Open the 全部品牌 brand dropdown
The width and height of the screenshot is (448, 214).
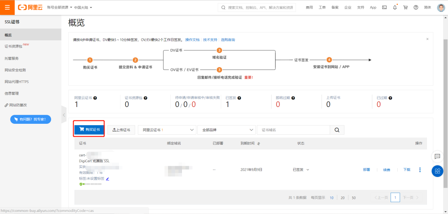(226, 129)
